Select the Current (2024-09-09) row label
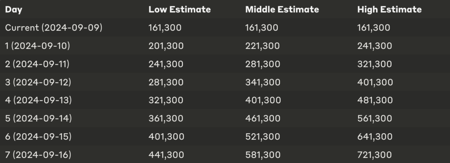Viewport: 450px width, 163px height. click(x=54, y=28)
